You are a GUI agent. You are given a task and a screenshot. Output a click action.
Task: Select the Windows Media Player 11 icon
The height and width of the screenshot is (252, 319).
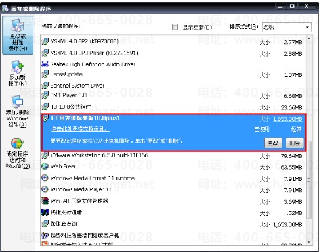click(45, 189)
